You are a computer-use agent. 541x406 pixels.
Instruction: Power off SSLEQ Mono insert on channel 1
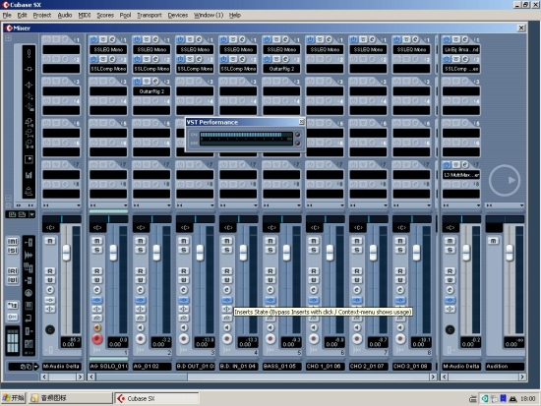coord(93,39)
